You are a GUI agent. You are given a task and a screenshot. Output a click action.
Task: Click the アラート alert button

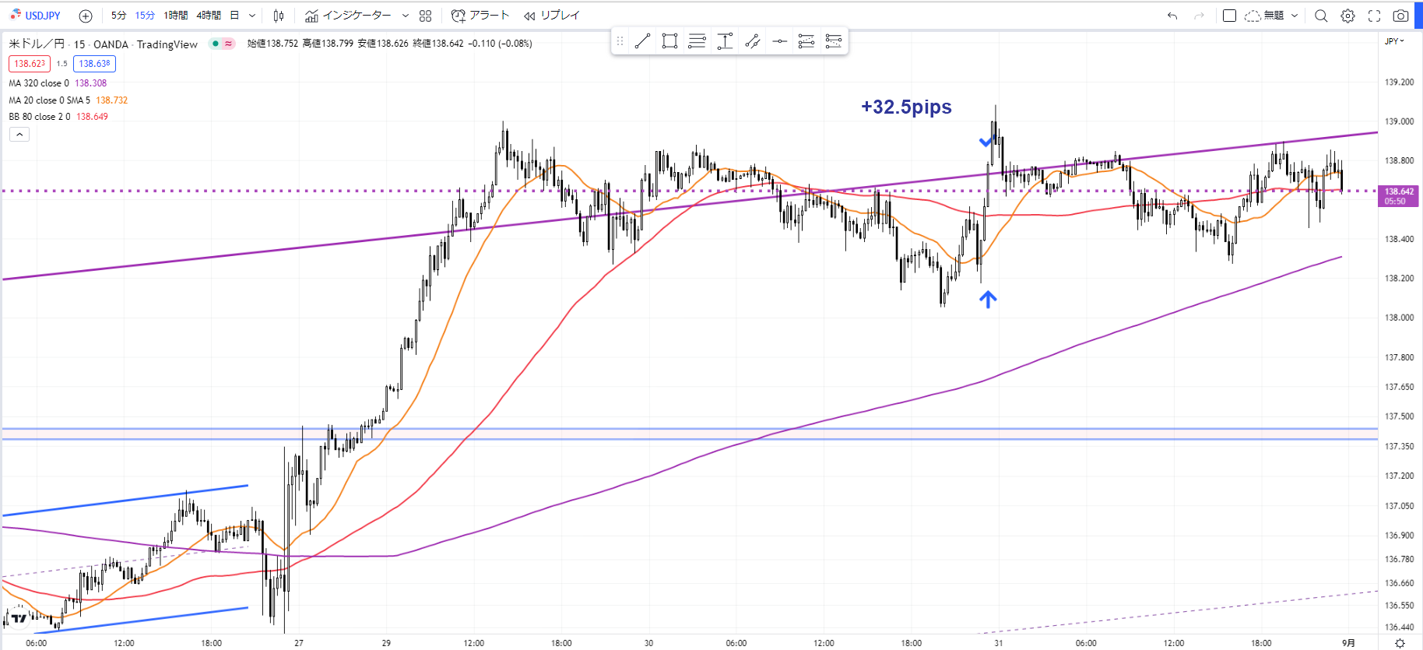click(x=480, y=16)
